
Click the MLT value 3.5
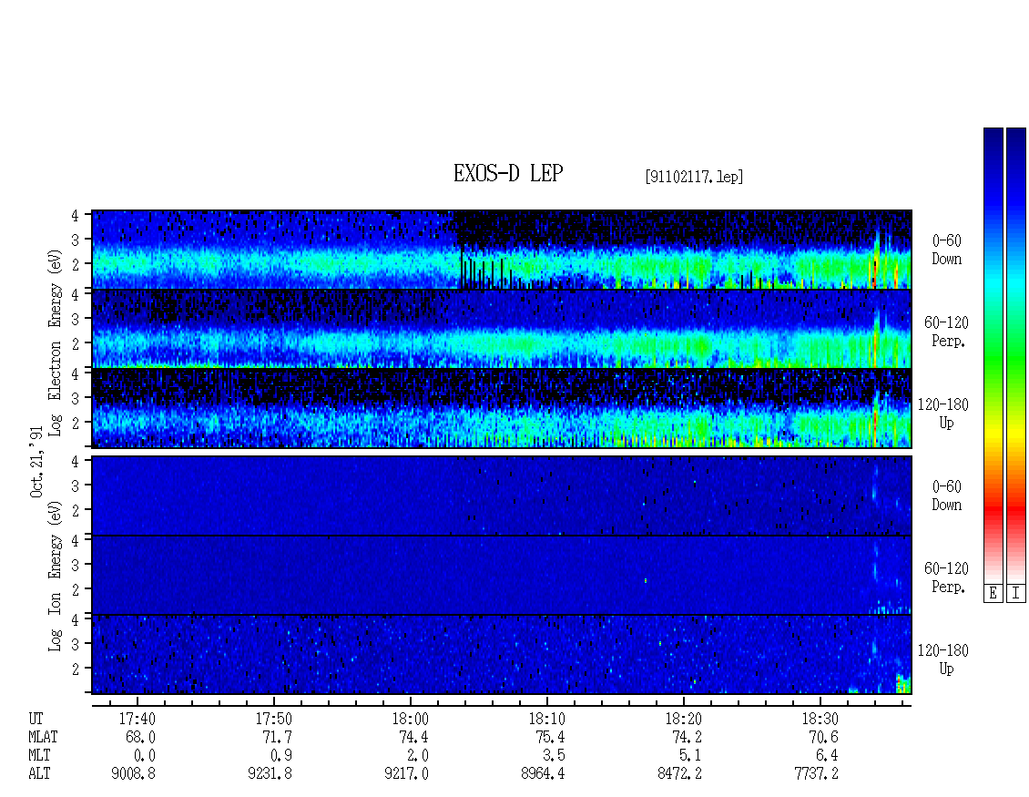coord(554,756)
